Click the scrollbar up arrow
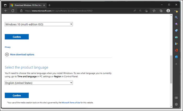The image size is (183, 111). 171,15
